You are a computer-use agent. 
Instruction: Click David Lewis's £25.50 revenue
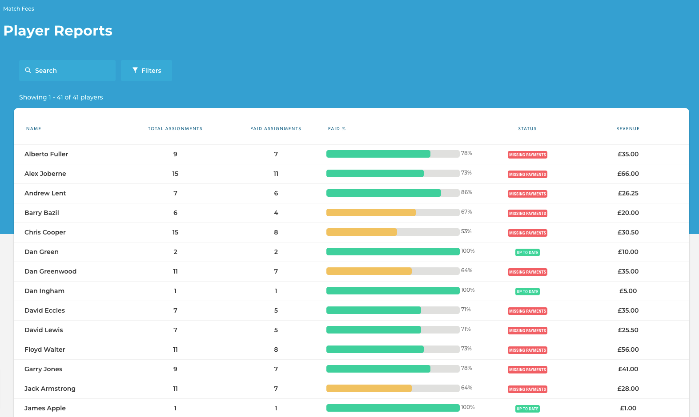628,330
